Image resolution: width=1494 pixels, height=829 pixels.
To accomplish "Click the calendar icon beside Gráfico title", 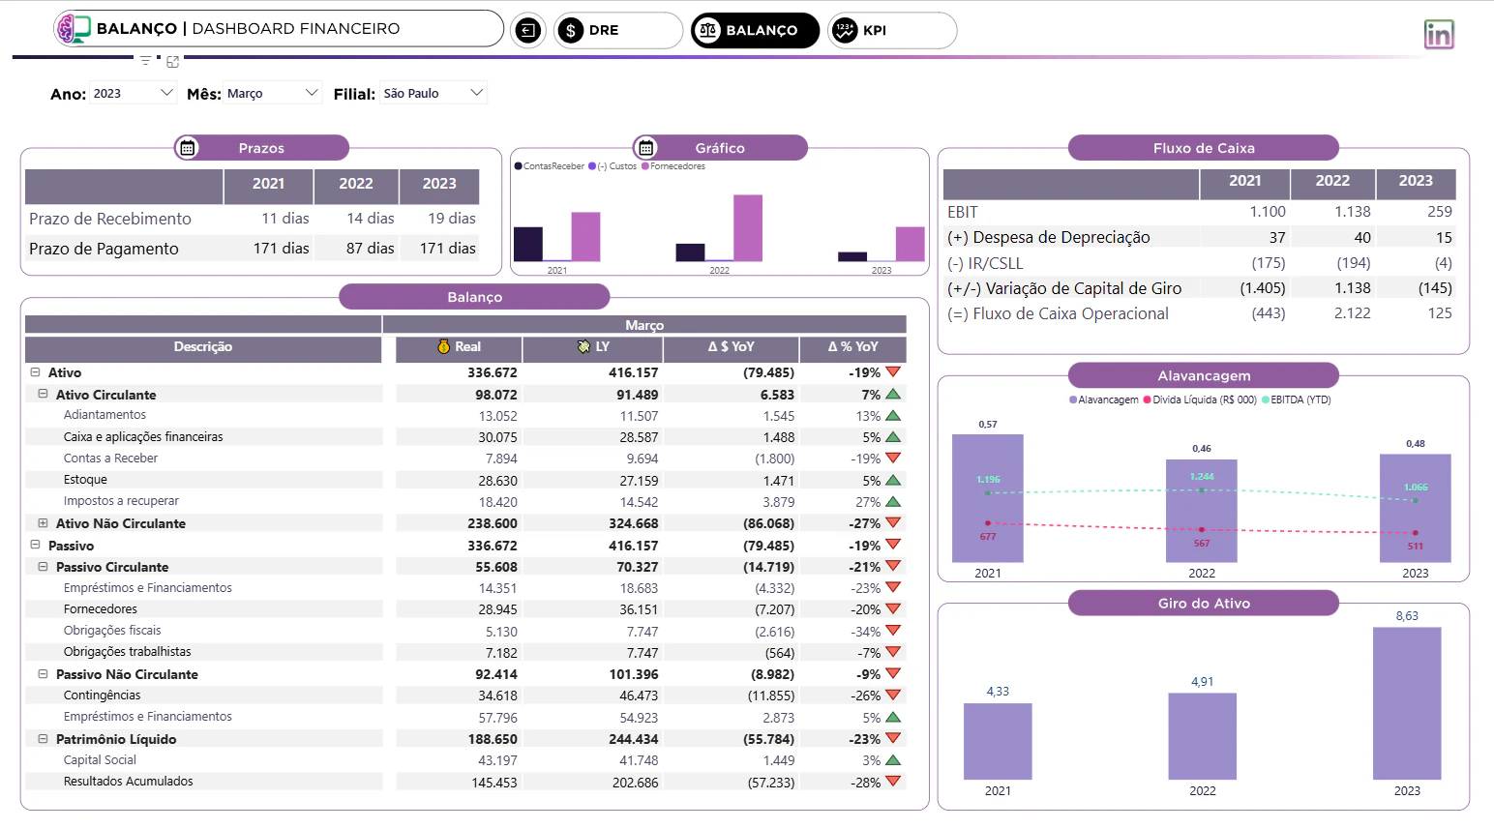I will (646, 148).
